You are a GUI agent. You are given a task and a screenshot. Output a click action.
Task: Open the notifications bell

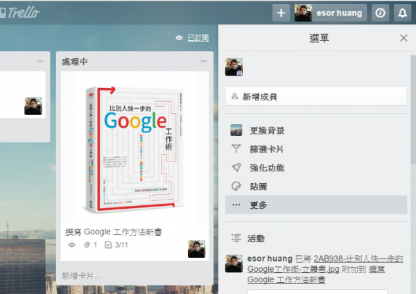[402, 12]
